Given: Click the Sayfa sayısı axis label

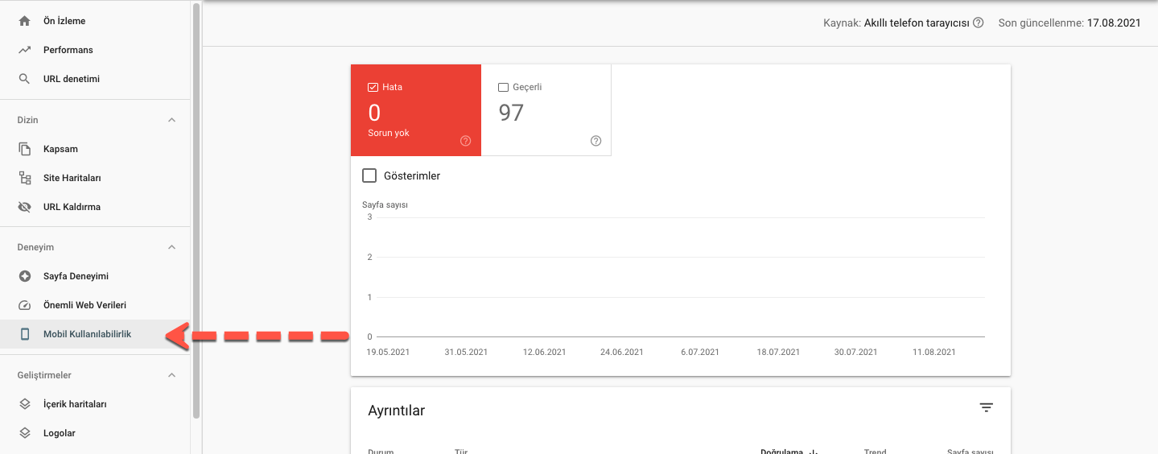Looking at the screenshot, I should coord(385,204).
